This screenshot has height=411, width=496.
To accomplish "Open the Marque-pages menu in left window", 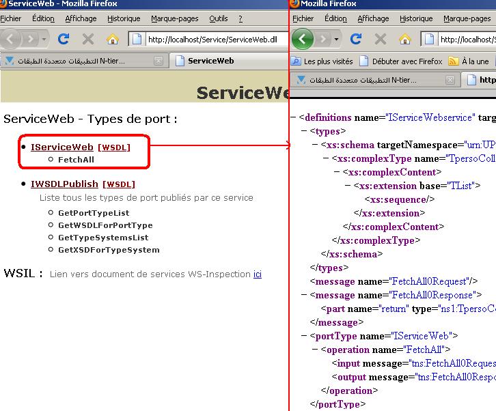I will click(x=175, y=18).
